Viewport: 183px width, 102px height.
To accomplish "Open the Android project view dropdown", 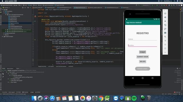I will pos(6,8).
